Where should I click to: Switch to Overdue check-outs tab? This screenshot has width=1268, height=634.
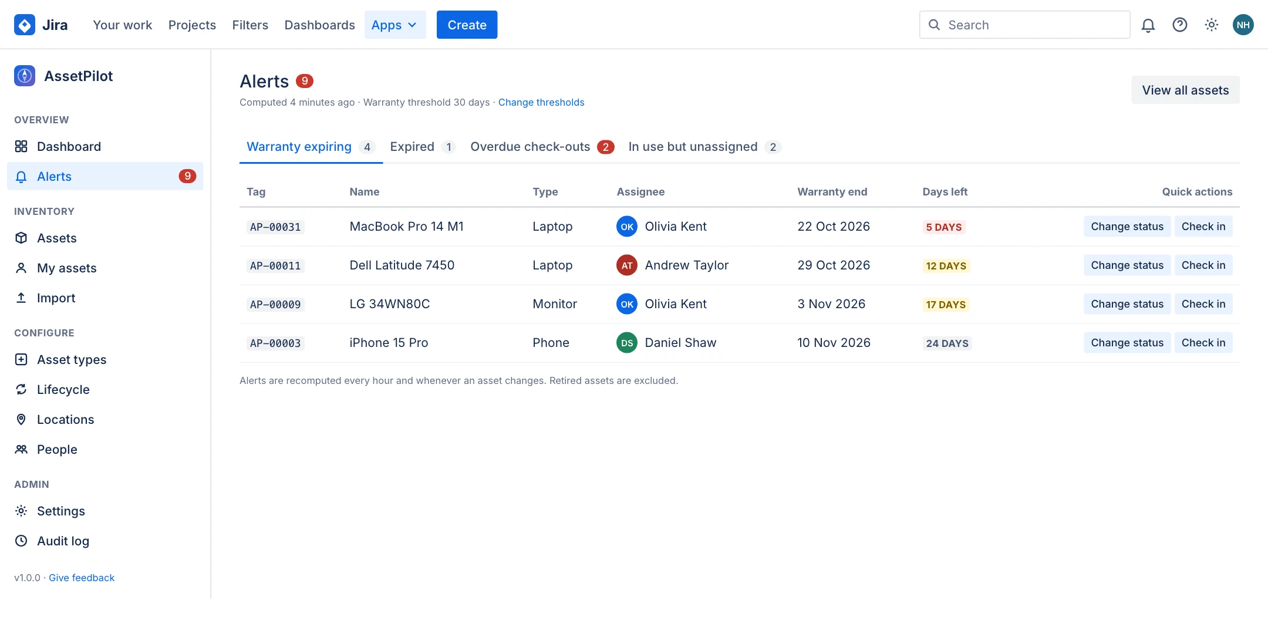click(x=542, y=147)
